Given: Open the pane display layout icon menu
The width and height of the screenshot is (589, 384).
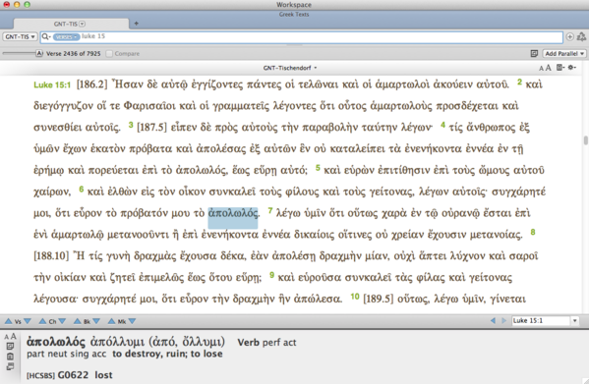Looking at the screenshot, I should click(x=560, y=68).
